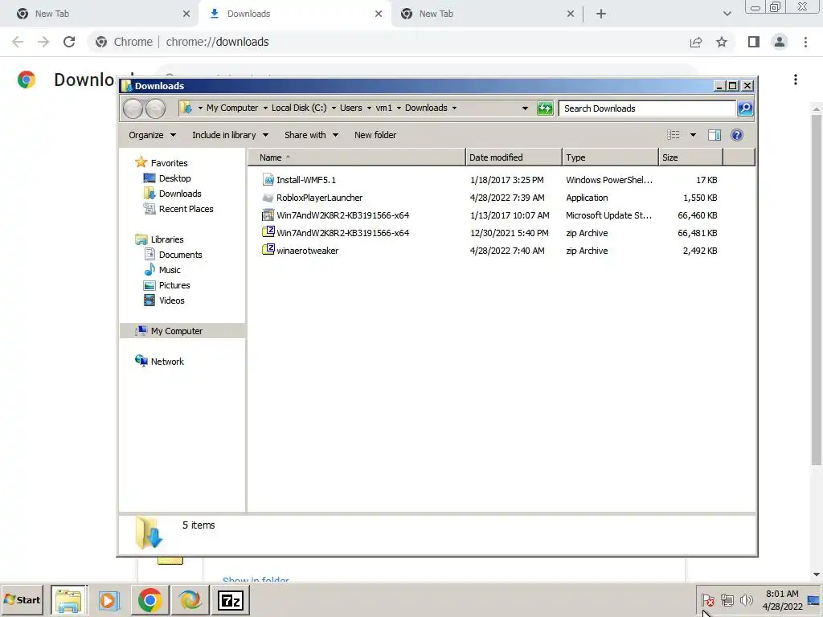Click Chrome share page icon

tap(696, 42)
